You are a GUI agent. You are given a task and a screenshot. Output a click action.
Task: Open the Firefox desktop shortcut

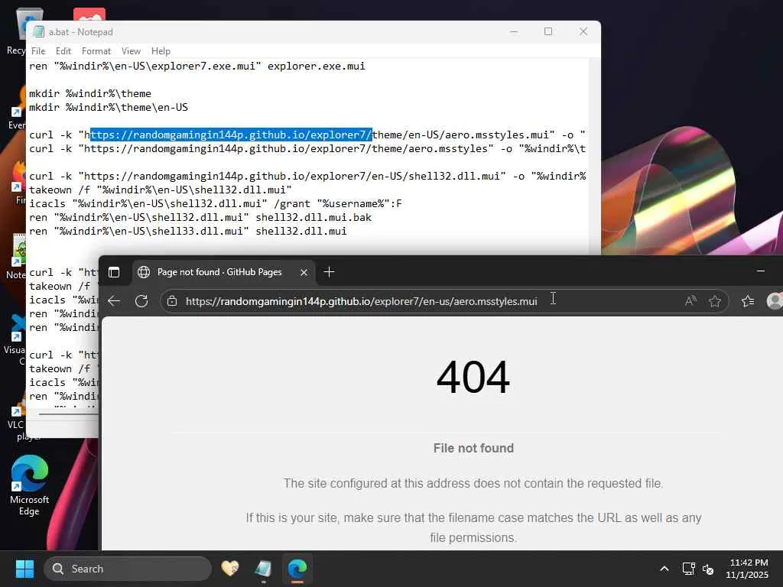pyautogui.click(x=19, y=182)
